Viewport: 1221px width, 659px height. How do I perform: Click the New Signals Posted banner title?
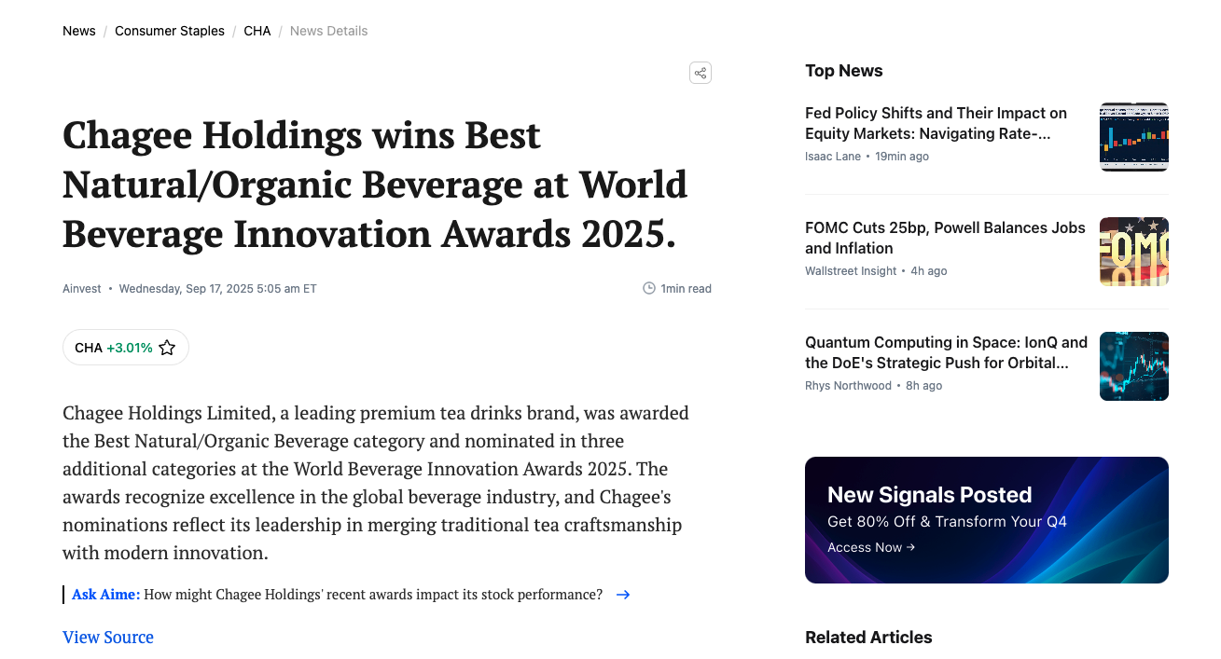click(x=930, y=495)
